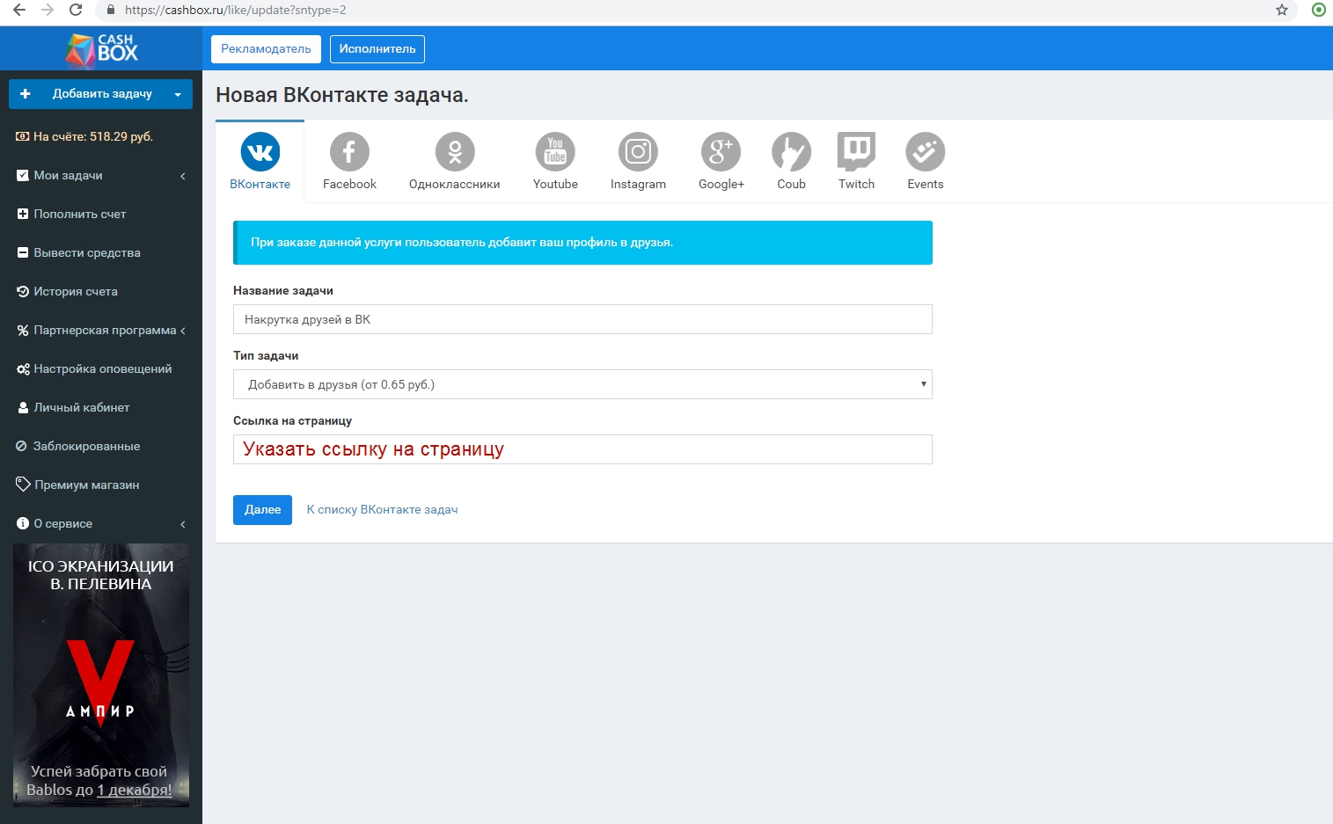Expand the О сервисе sidebar section
Screen dimensions: 1333x824
[x=100, y=524]
